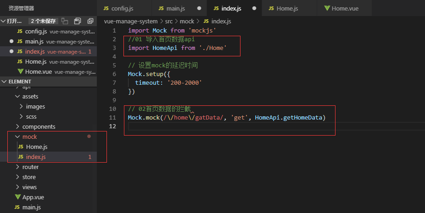Place cursor on line 1 import Mock statement
This screenshot has height=213, width=425.
tap(172, 30)
